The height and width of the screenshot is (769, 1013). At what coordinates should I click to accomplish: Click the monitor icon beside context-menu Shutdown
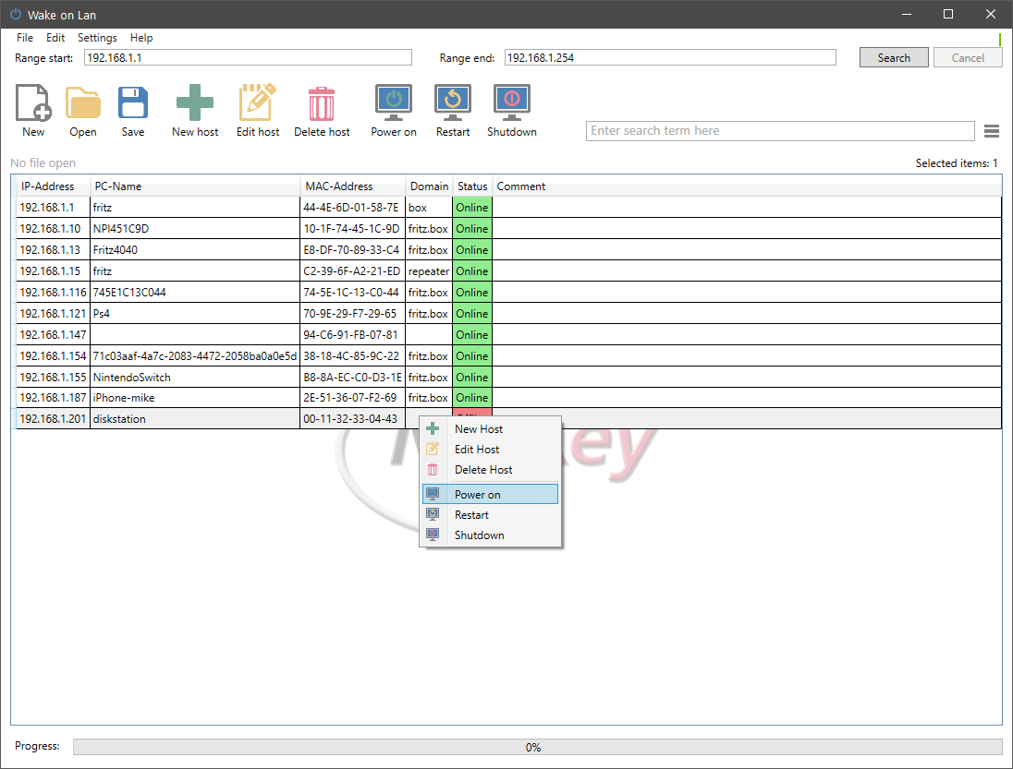click(433, 535)
